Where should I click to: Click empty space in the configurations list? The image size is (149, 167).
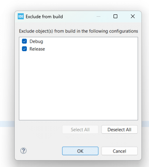click(78, 86)
